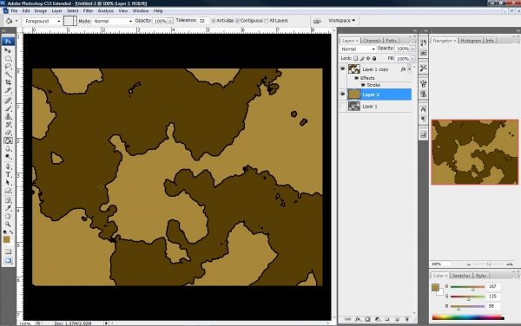Select the Pen tool
521x326 pixels.
(x=8, y=166)
